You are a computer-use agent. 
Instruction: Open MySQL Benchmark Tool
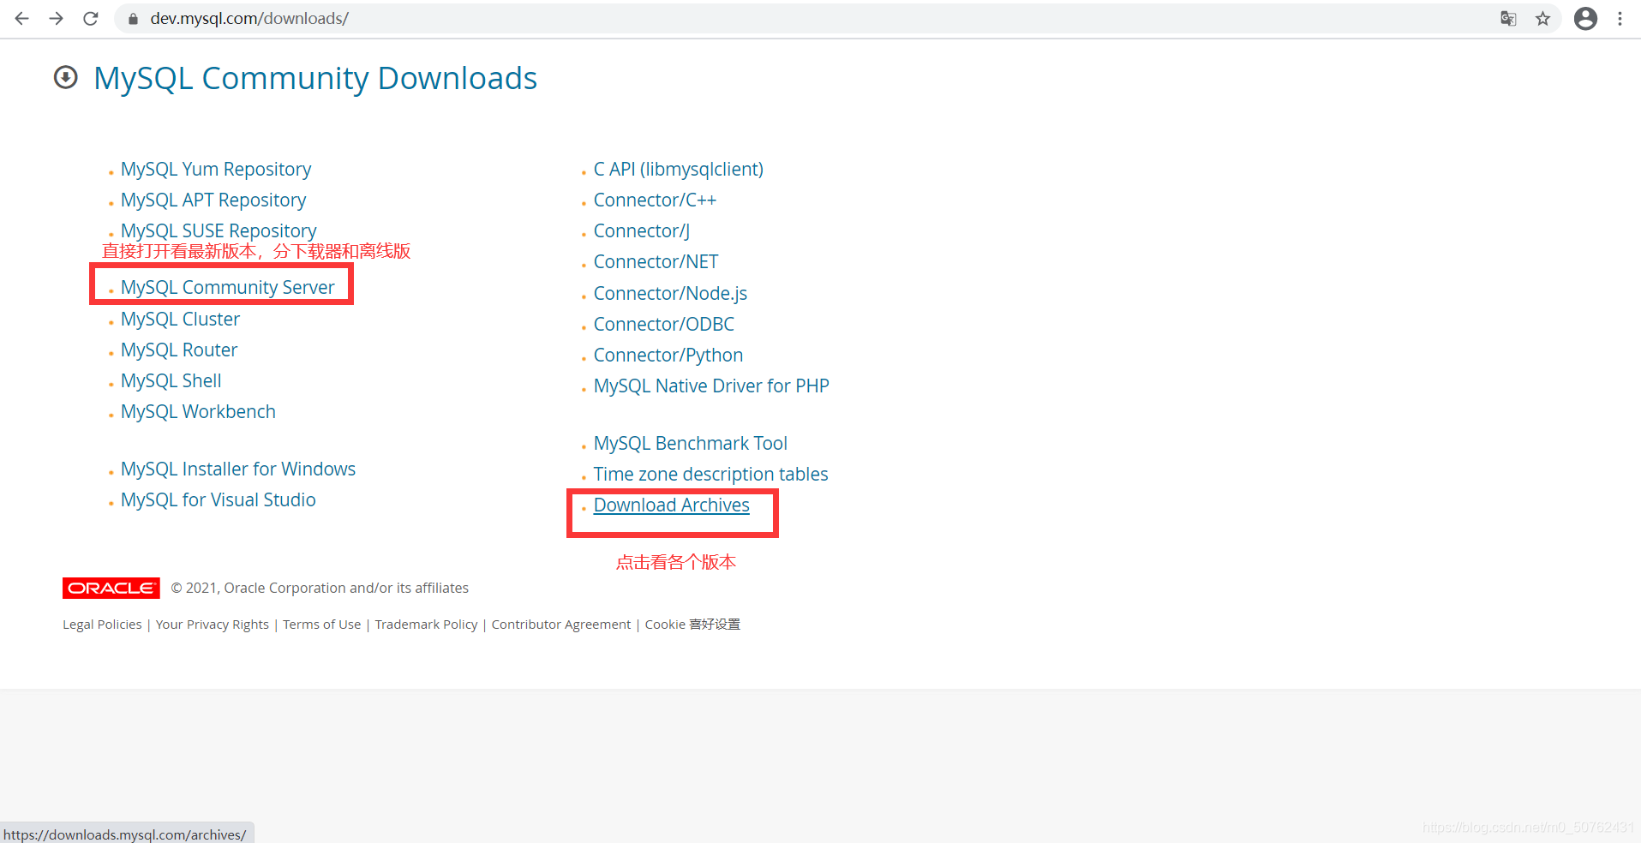point(691,444)
